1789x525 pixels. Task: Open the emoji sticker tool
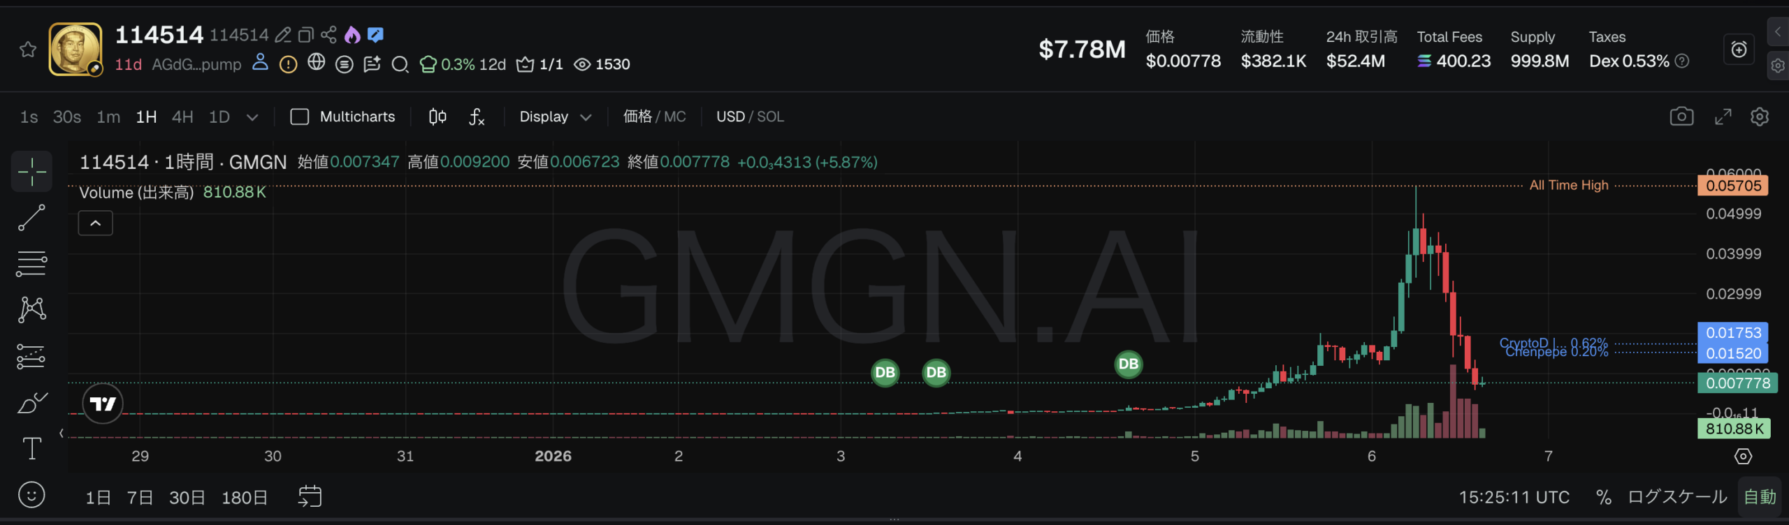[x=31, y=495]
